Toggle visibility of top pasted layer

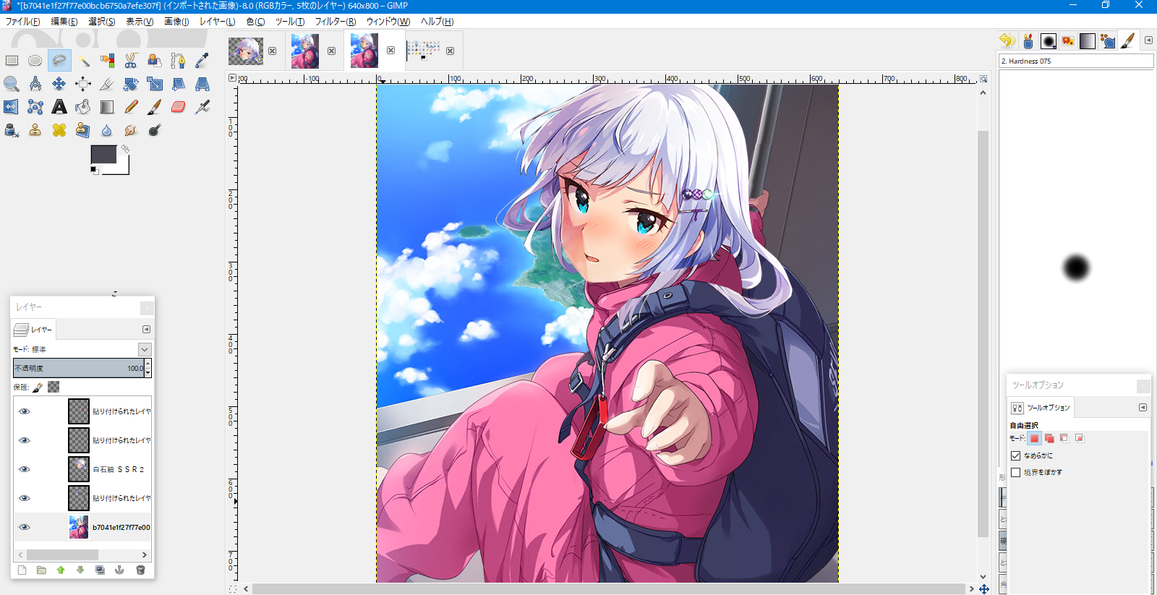[25, 411]
